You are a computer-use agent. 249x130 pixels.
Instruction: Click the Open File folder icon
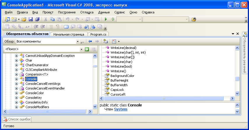24,19
